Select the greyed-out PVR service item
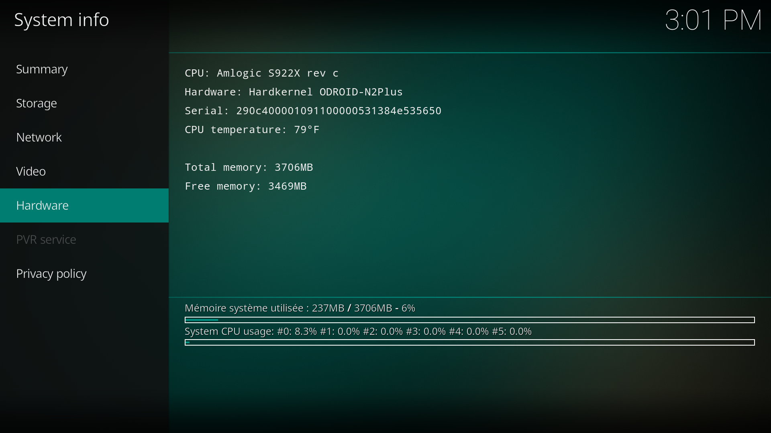771x433 pixels. pyautogui.click(x=84, y=240)
